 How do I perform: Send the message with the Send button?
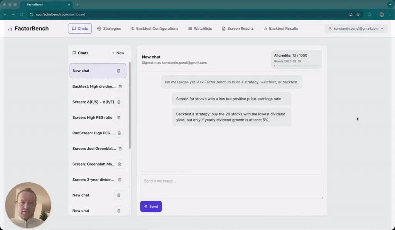coord(151,206)
